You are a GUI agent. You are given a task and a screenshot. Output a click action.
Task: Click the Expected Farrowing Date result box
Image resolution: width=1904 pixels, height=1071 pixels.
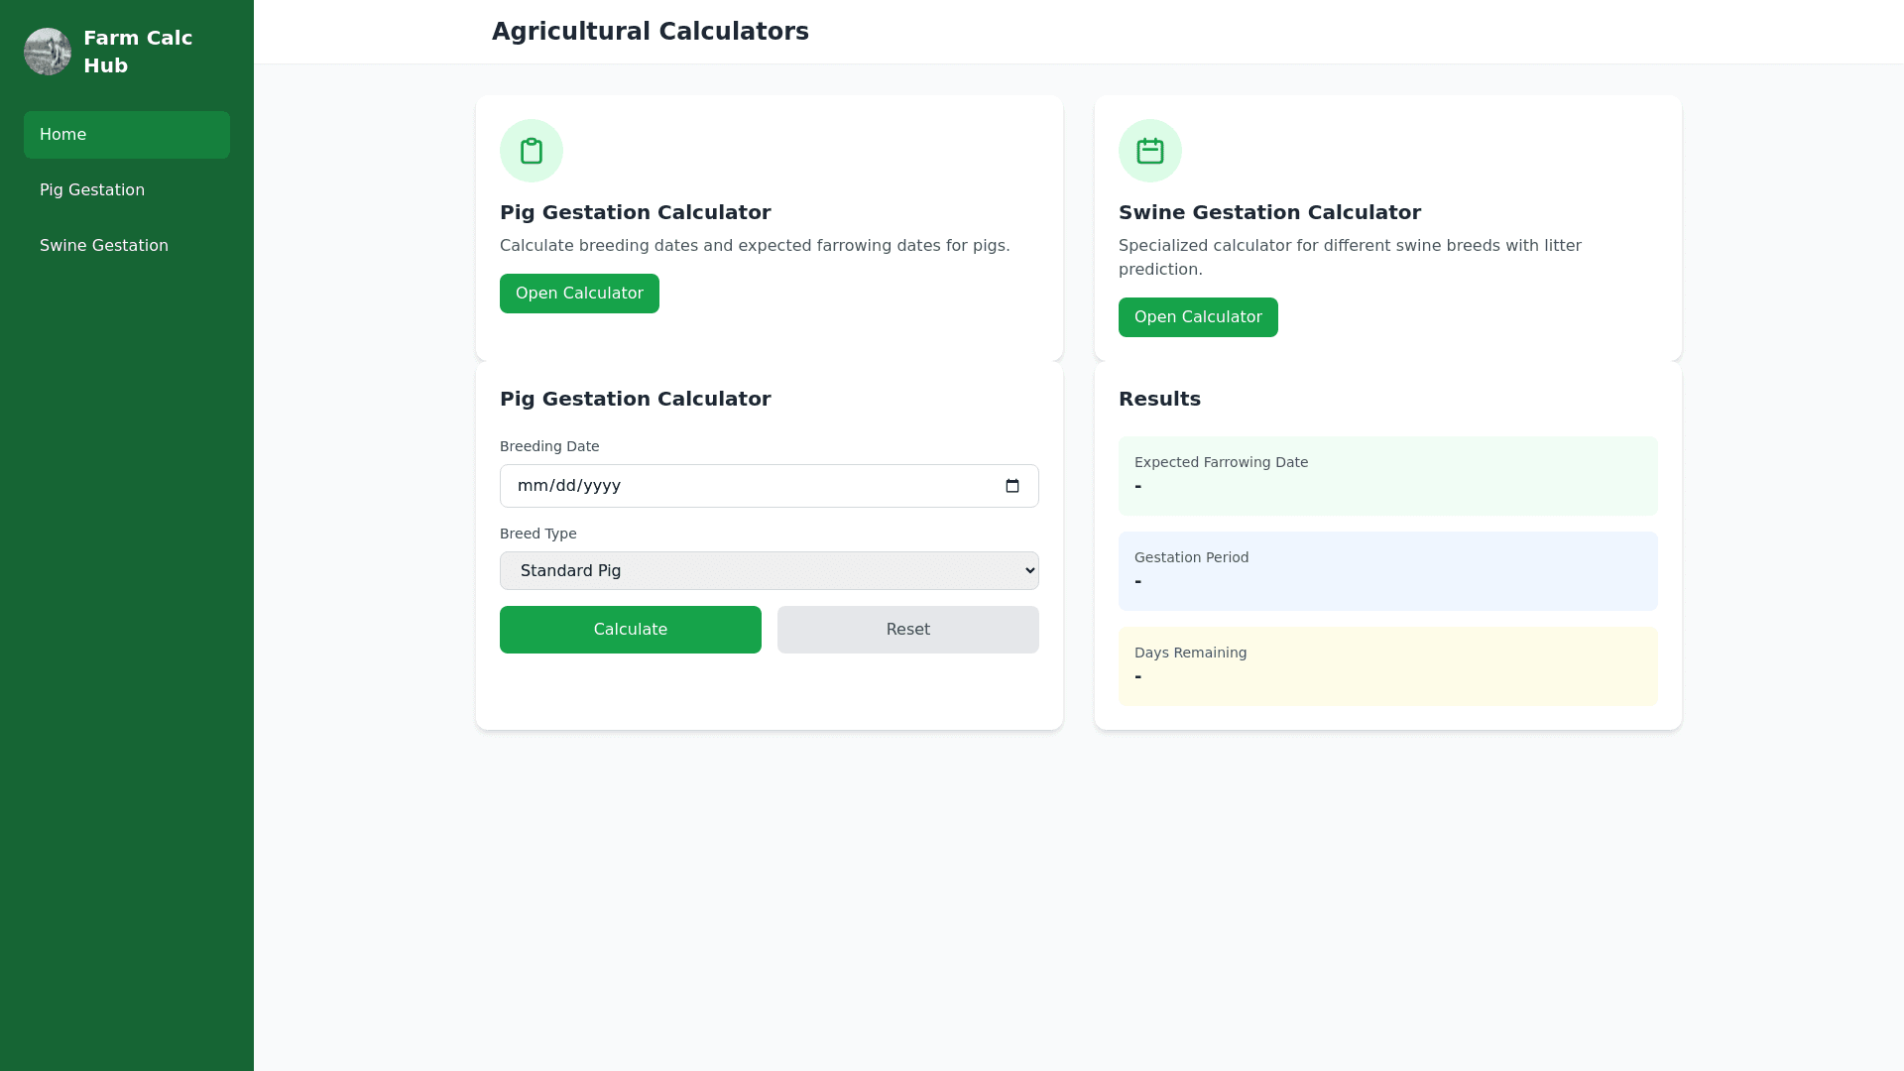tap(1387, 476)
